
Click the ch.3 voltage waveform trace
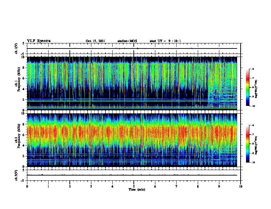pos(132,175)
